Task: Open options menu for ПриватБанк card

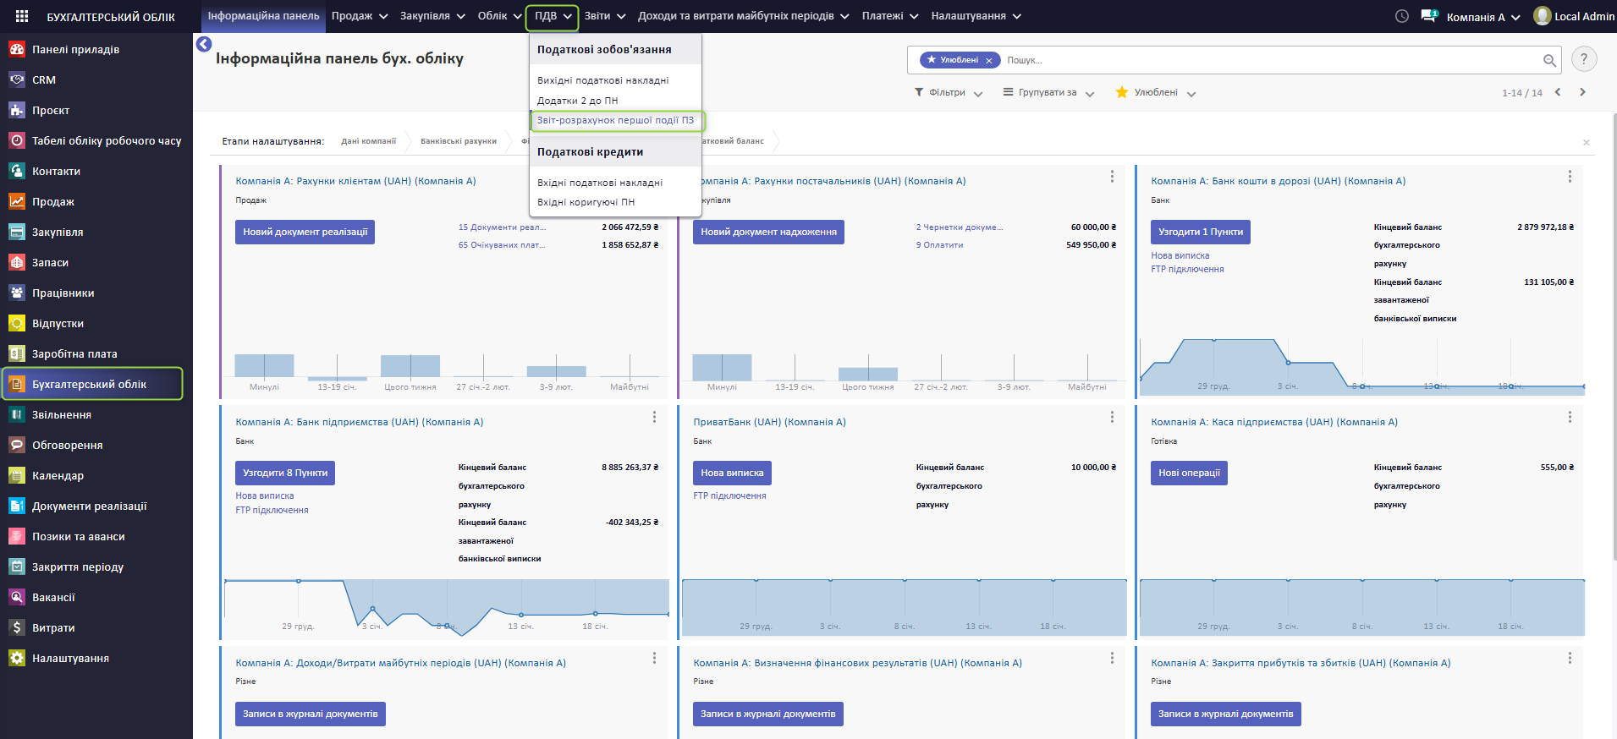Action: (1112, 417)
